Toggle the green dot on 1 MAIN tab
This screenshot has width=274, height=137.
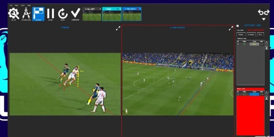118,9
